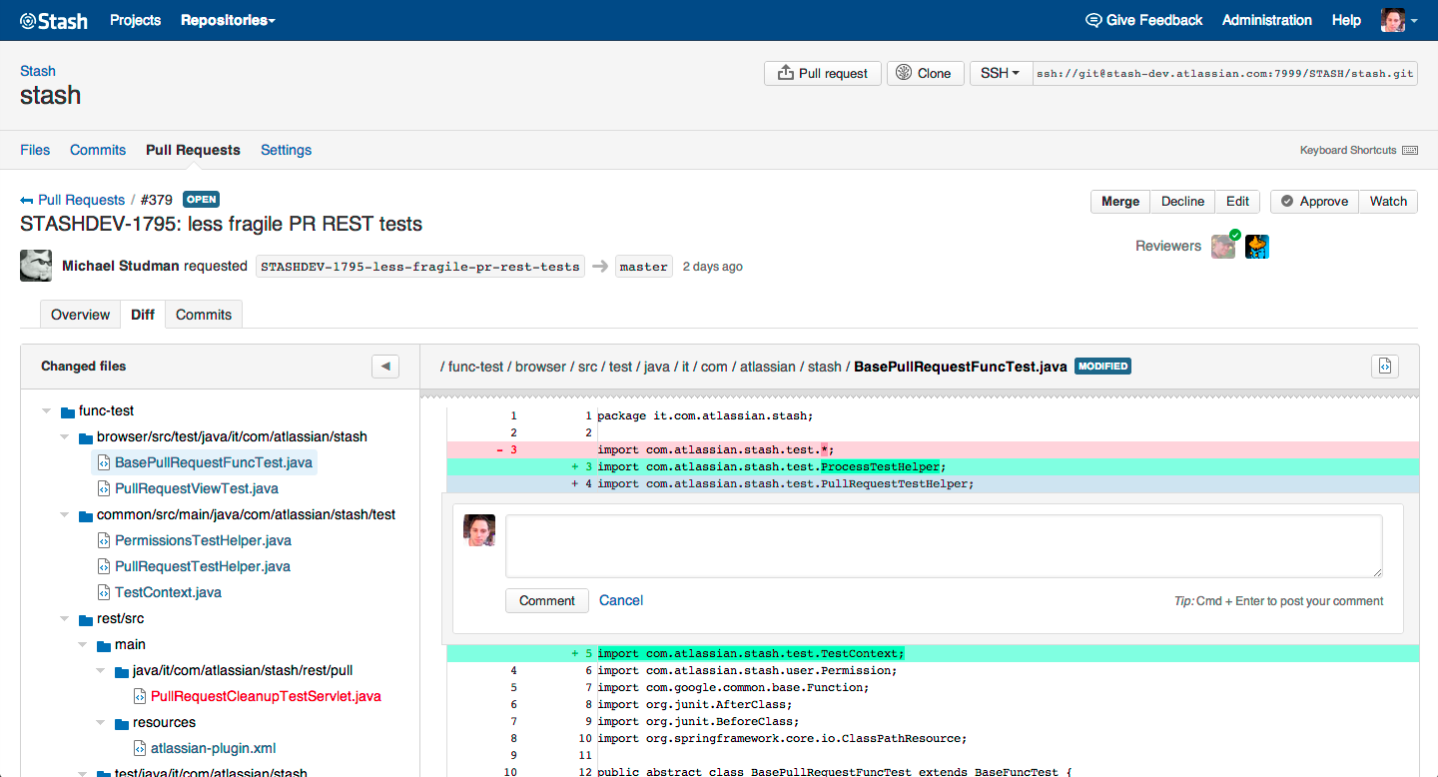
Task: Click the Decline button
Action: point(1182,201)
